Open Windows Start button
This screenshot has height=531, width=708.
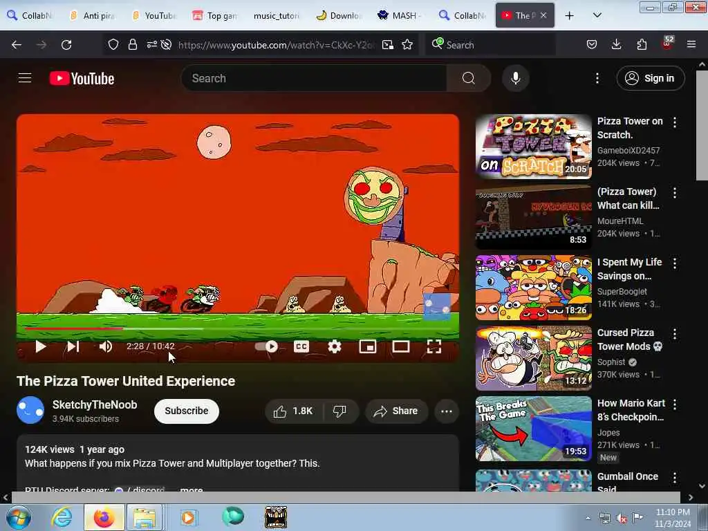click(x=18, y=517)
